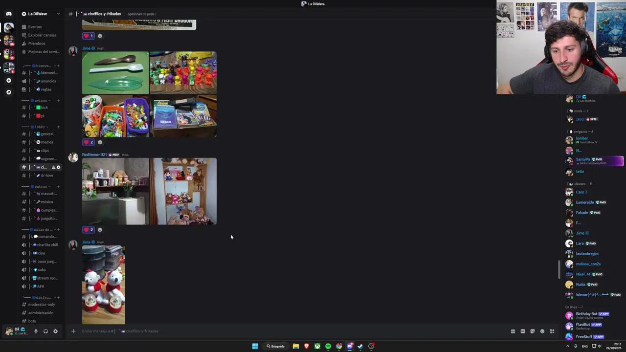Open RedVenom1121 username profile
The width and height of the screenshot is (626, 352).
pyautogui.click(x=94, y=154)
